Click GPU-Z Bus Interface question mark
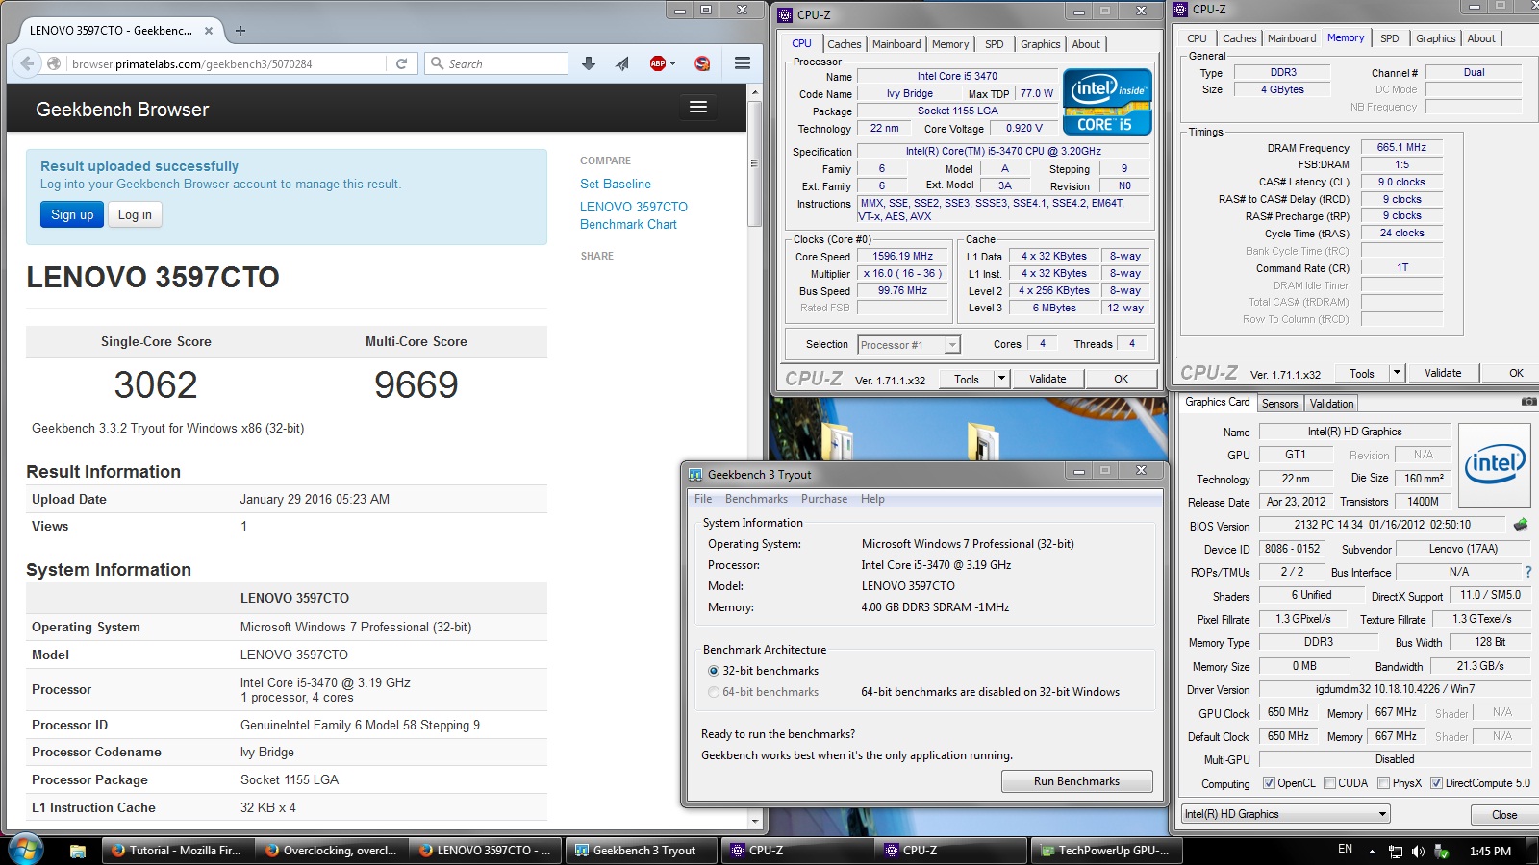The width and height of the screenshot is (1539, 865). click(1527, 572)
